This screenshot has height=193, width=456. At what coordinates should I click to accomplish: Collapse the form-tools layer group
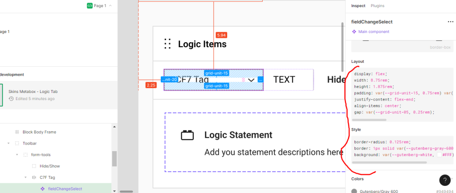tap(17, 155)
